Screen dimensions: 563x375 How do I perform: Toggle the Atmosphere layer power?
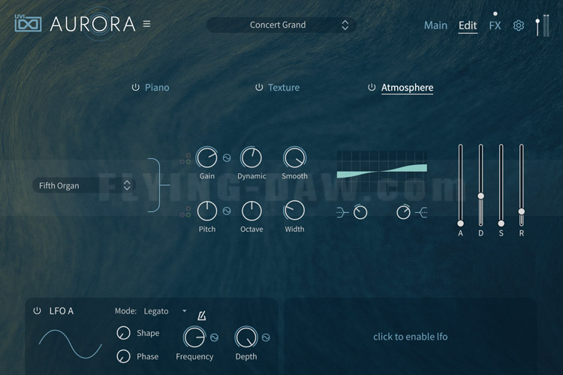[372, 87]
